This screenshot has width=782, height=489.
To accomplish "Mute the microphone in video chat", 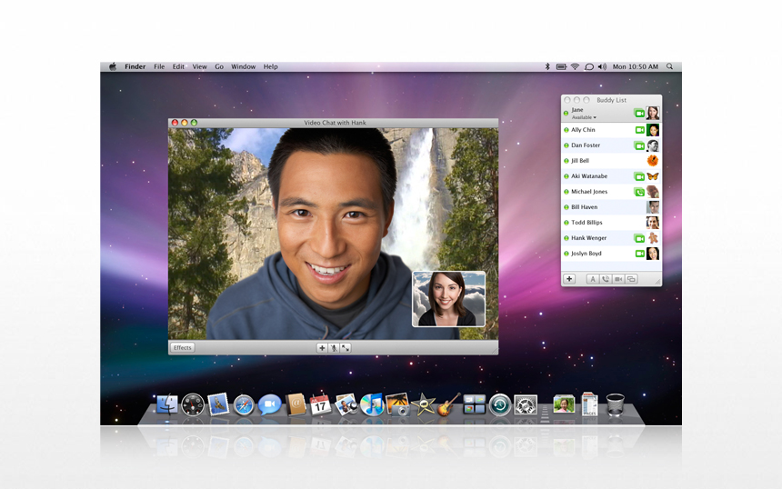I will click(x=334, y=348).
